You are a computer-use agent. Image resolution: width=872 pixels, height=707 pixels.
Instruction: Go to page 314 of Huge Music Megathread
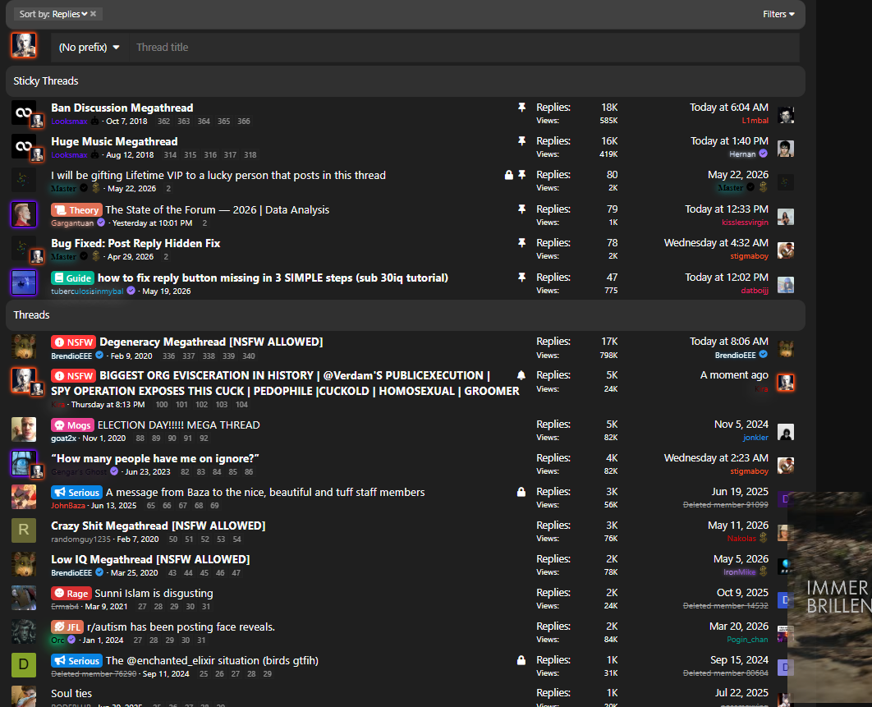point(170,155)
